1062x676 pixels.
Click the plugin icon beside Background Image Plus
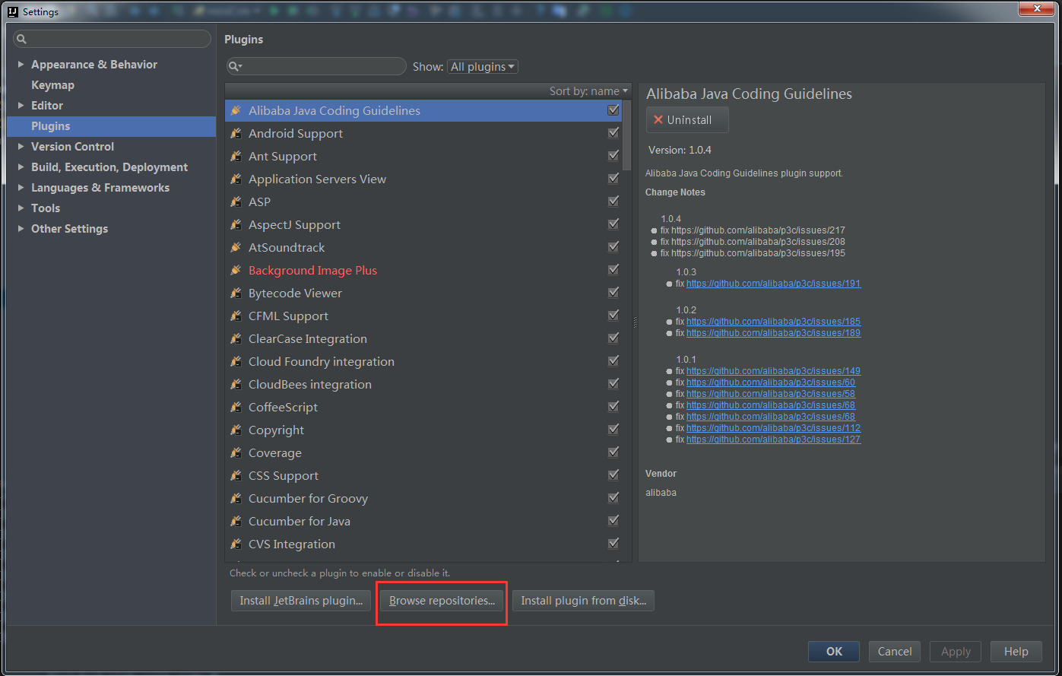coord(236,270)
